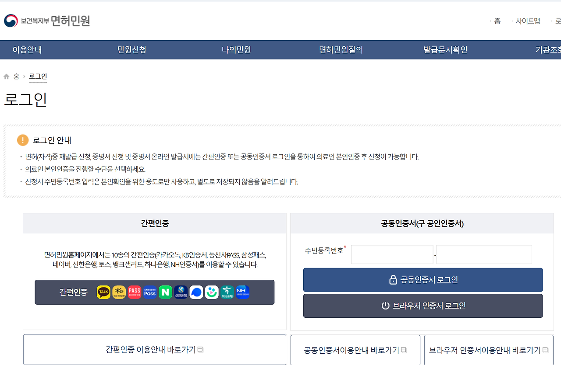Open 브라우저 인증서이용안내 바로가기
This screenshot has width=561, height=365.
click(x=489, y=350)
